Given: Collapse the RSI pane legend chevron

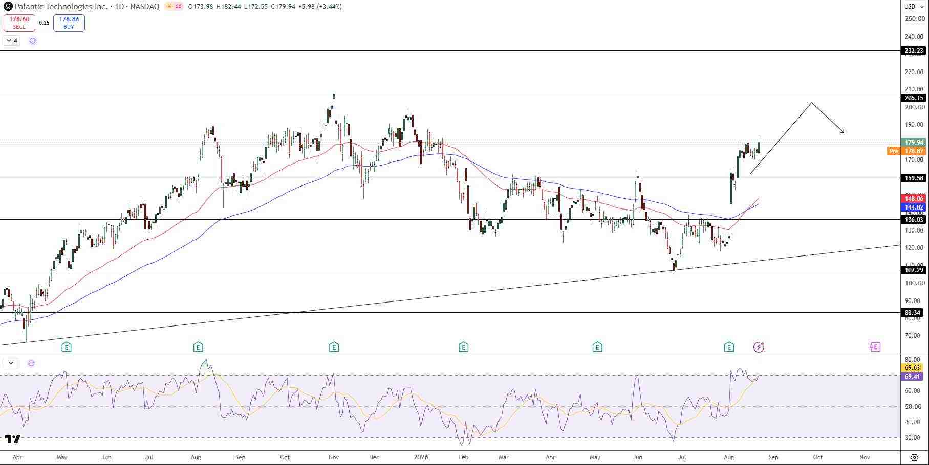Looking at the screenshot, I should (x=11, y=363).
